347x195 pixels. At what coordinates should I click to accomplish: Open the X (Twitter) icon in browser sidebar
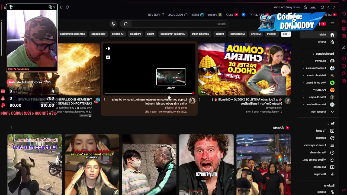coord(344,47)
